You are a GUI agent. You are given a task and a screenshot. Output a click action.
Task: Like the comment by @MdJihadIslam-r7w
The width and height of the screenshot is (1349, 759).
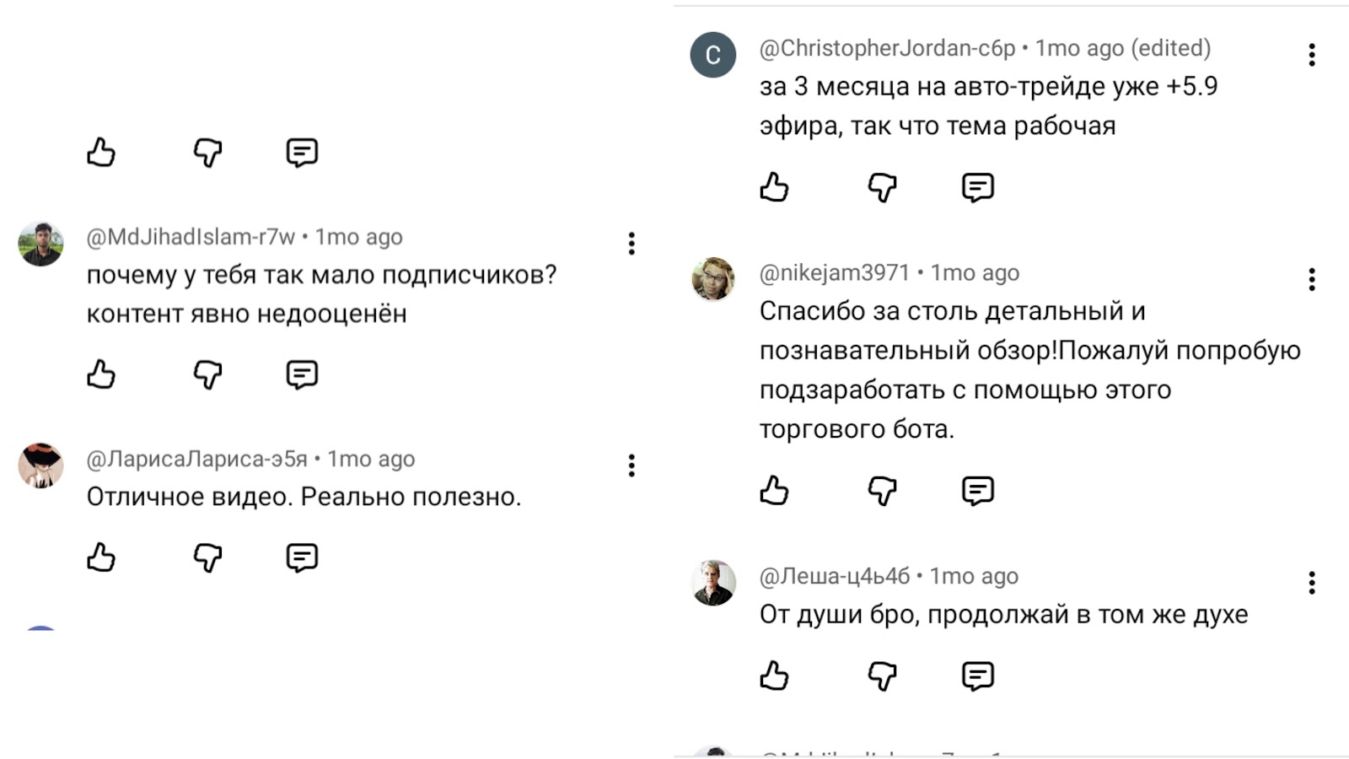pos(101,374)
